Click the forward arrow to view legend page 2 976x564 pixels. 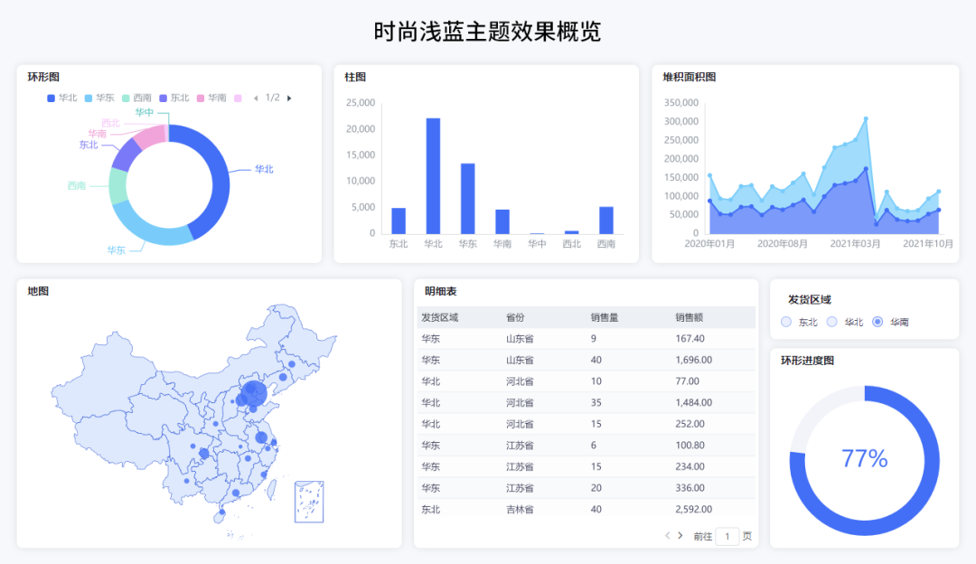click(289, 98)
